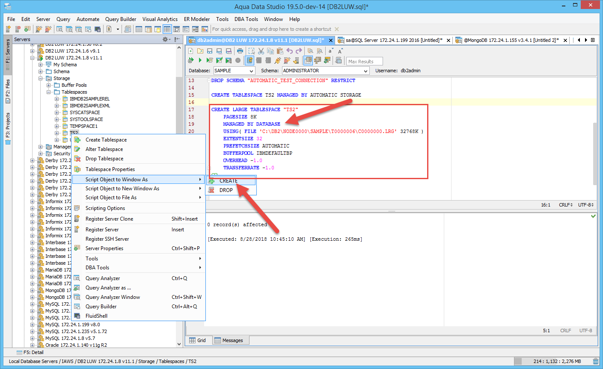
Task: Click the Scripting Options icon in context menu
Action: point(77,208)
